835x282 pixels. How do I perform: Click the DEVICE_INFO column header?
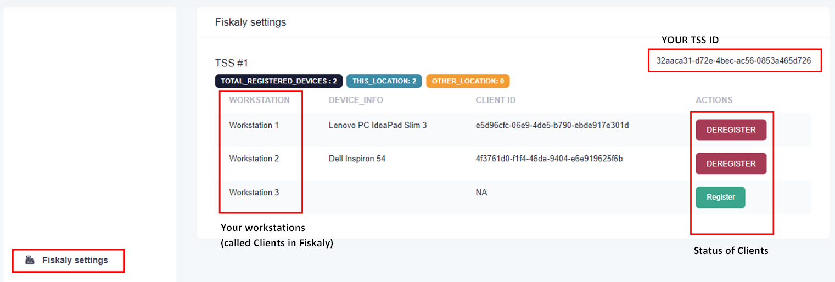click(x=356, y=100)
